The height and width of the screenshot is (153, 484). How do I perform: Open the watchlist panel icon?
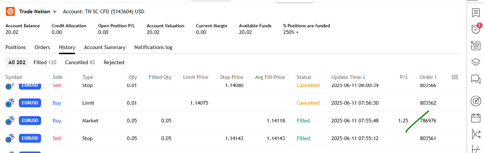pyautogui.click(x=475, y=13)
